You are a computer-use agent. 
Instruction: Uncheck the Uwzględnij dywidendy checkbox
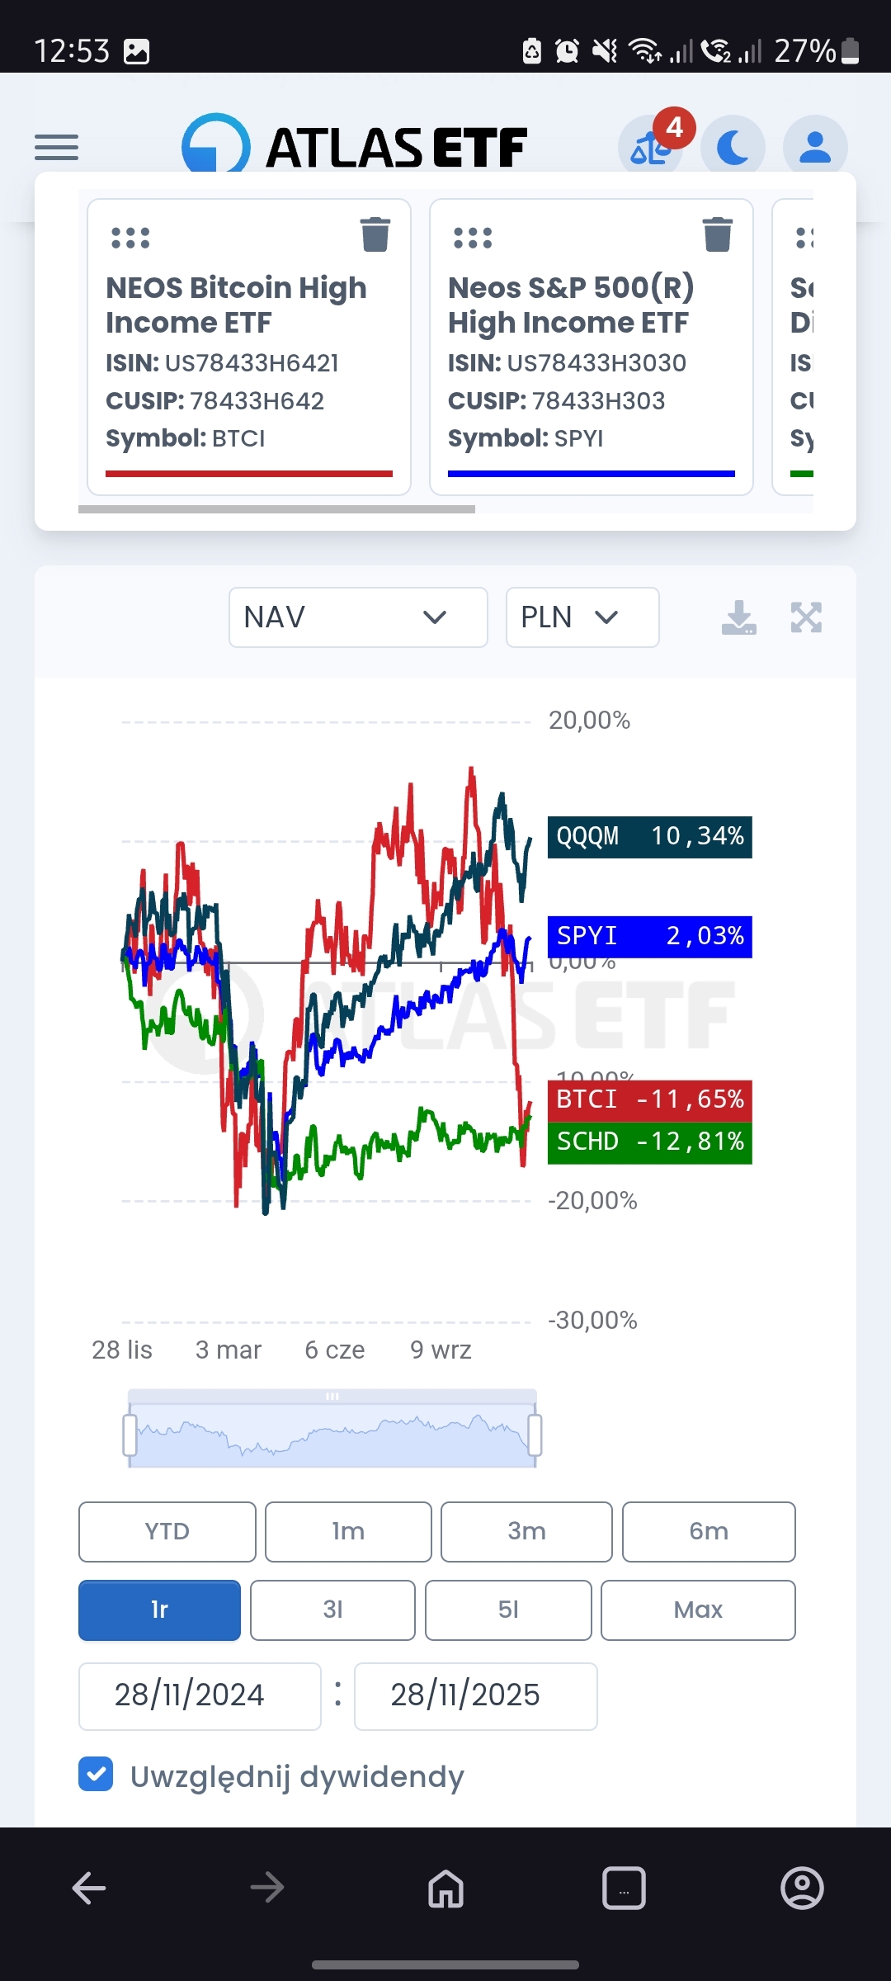[x=96, y=1774]
